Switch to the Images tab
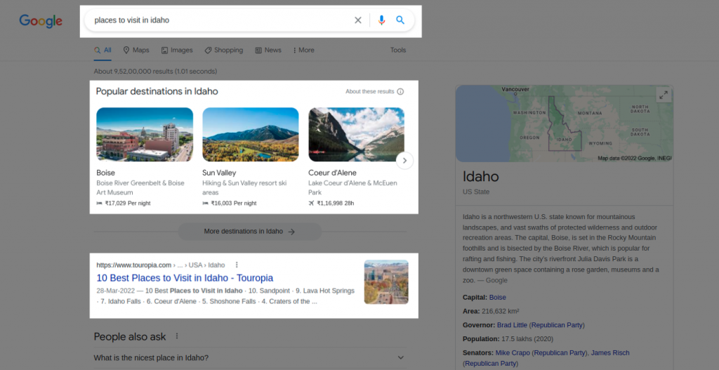 177,50
